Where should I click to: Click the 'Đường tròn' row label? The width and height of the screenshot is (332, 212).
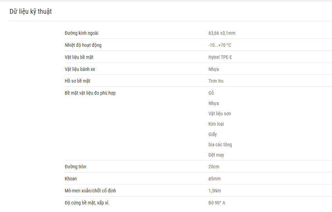point(75,167)
